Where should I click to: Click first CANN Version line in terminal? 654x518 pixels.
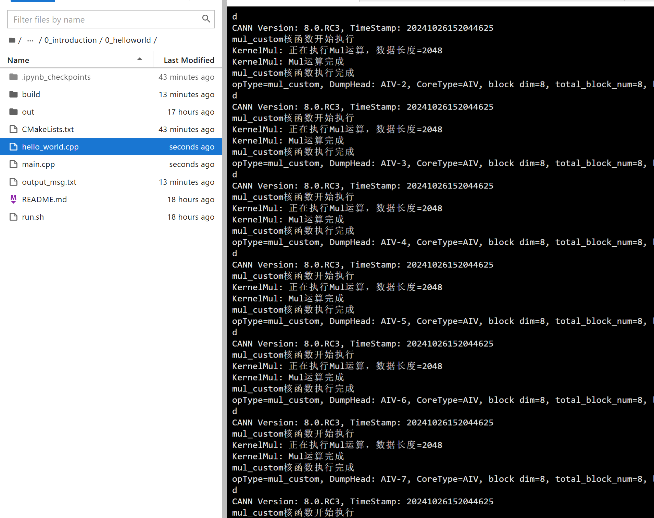(x=363, y=28)
